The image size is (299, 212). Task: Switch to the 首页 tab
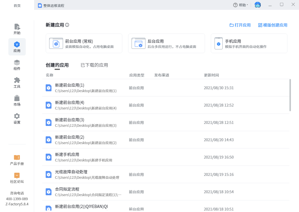17,5
